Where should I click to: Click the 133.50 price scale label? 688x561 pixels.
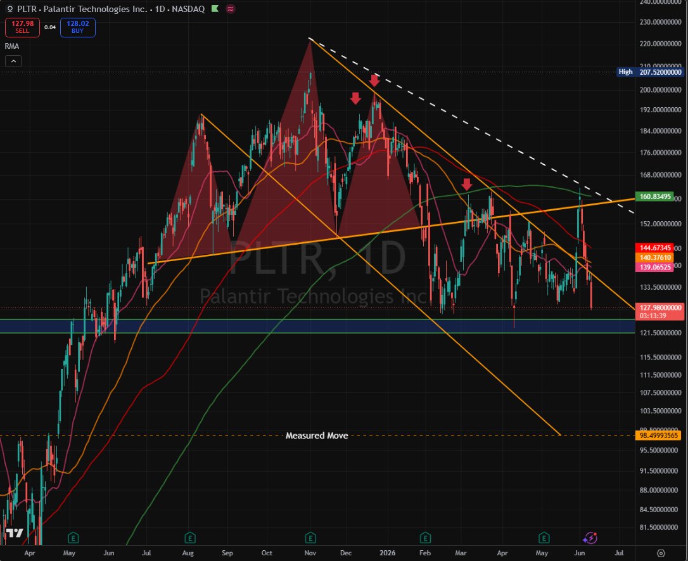coord(660,288)
